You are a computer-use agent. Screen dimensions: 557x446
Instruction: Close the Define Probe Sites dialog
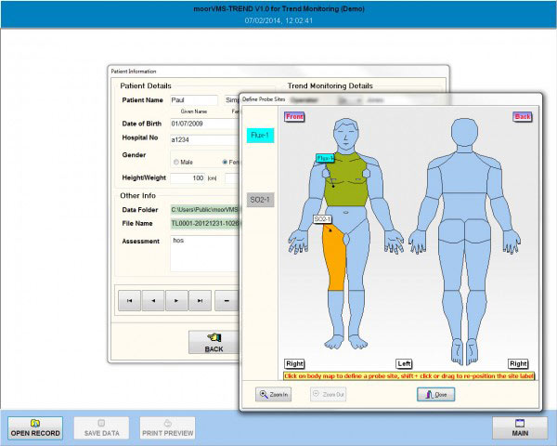(435, 394)
